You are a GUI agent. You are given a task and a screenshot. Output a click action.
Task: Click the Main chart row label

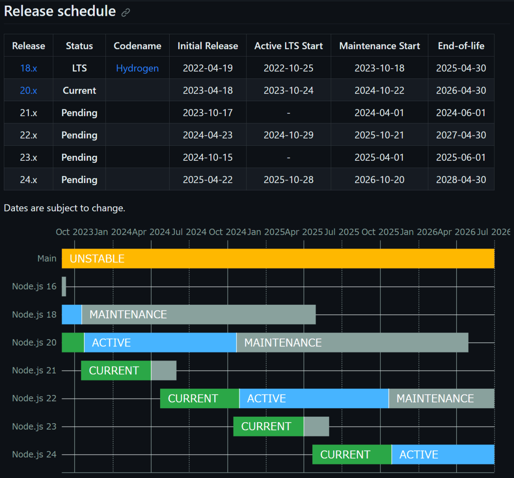tap(47, 259)
